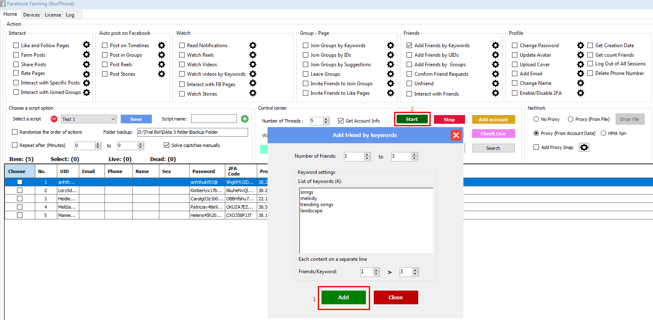Screen dimensions: 653x320
Task: Click red Close button in keywords dialog
Action: coord(396,297)
